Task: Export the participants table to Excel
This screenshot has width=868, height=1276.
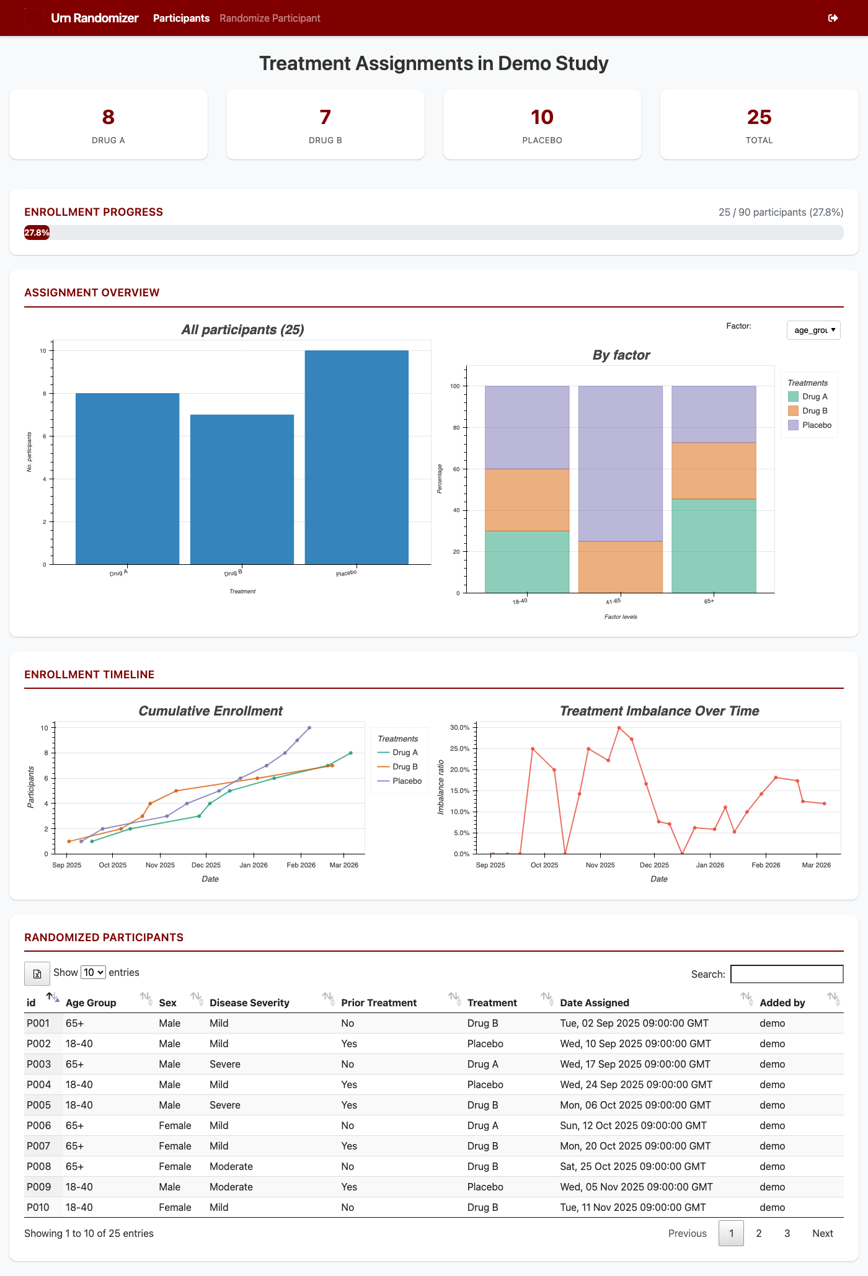Action: [37, 973]
